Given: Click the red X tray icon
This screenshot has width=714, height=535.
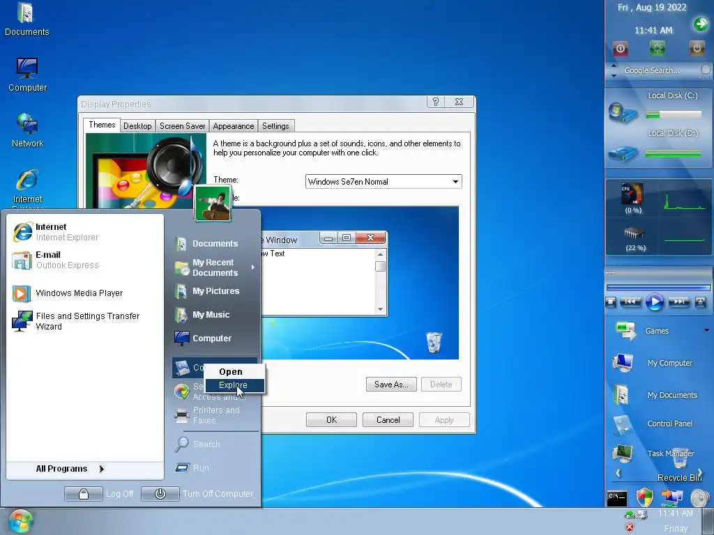Looking at the screenshot, I should 630,527.
